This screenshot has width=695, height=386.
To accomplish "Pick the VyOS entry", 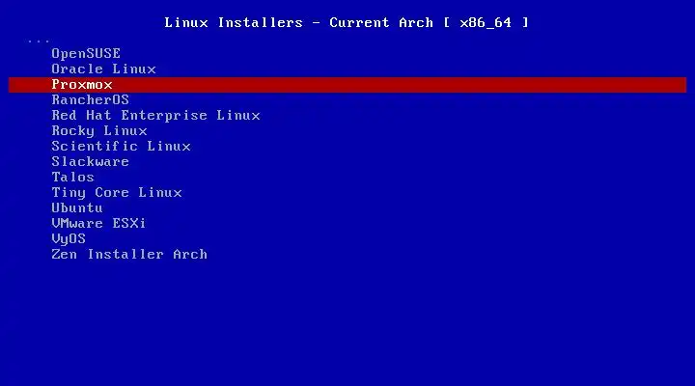I will pyautogui.click(x=69, y=239).
